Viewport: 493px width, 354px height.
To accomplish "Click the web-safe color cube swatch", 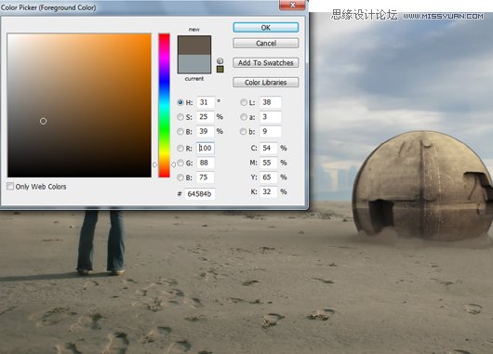I will click(x=220, y=69).
